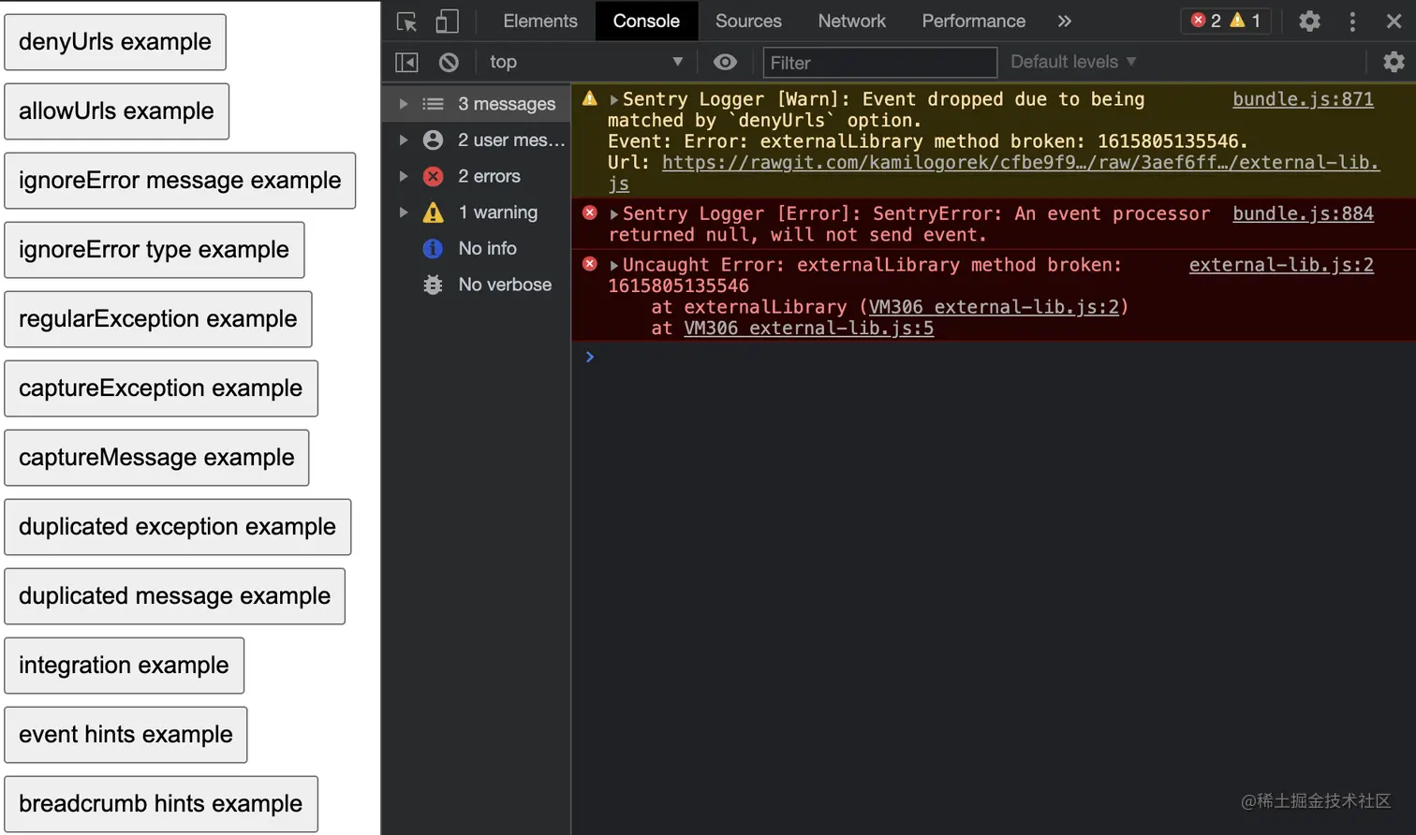
Task: Expand the Sentry Logger Error message
Action: [614, 214]
